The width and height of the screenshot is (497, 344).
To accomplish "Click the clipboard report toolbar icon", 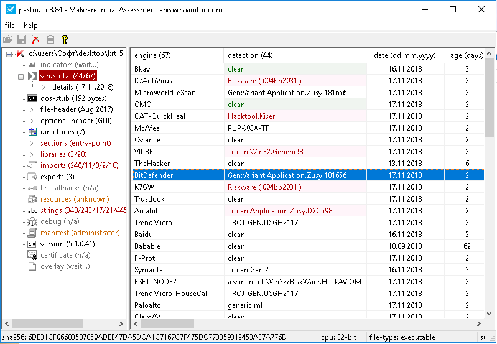I will tap(50, 39).
